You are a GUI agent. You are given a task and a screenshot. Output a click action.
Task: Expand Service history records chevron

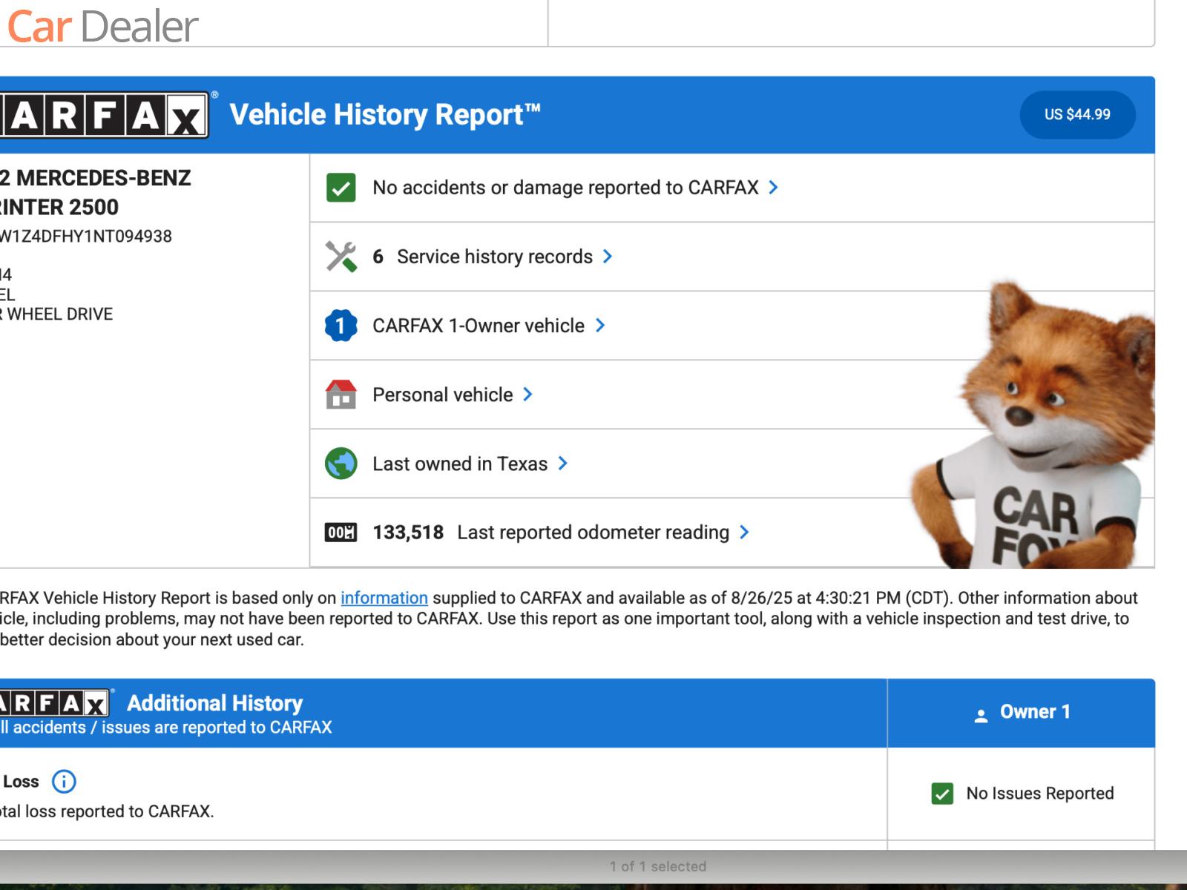[608, 257]
